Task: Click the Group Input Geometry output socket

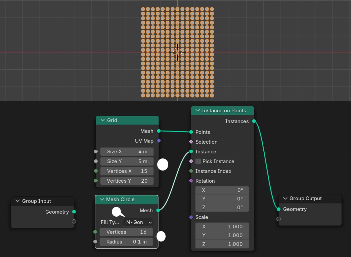Action: [x=74, y=212]
